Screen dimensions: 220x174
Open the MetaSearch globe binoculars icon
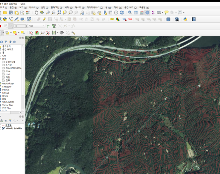tap(177, 19)
